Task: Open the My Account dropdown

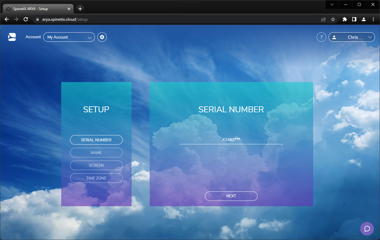Action: click(69, 37)
